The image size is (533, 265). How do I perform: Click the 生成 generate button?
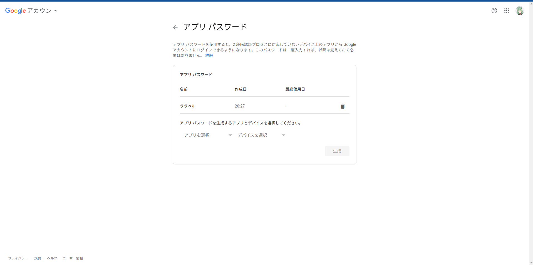(337, 151)
